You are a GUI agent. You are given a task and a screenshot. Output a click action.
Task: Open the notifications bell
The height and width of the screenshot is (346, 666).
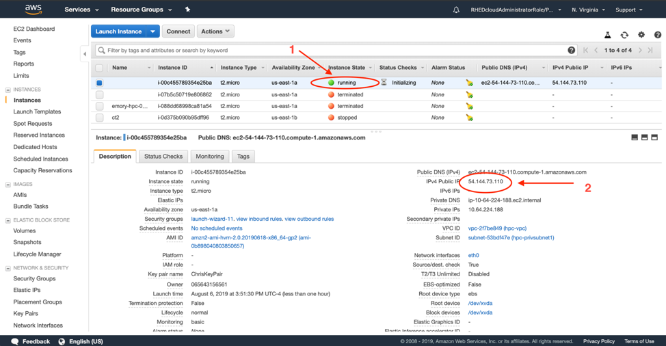pos(456,10)
